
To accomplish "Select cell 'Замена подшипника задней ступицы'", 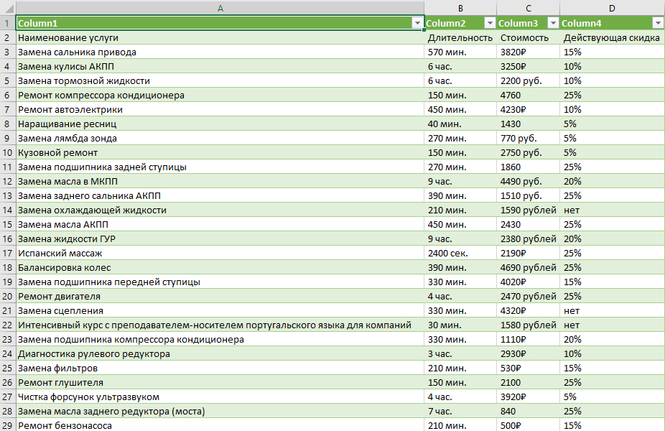I will tap(220, 167).
